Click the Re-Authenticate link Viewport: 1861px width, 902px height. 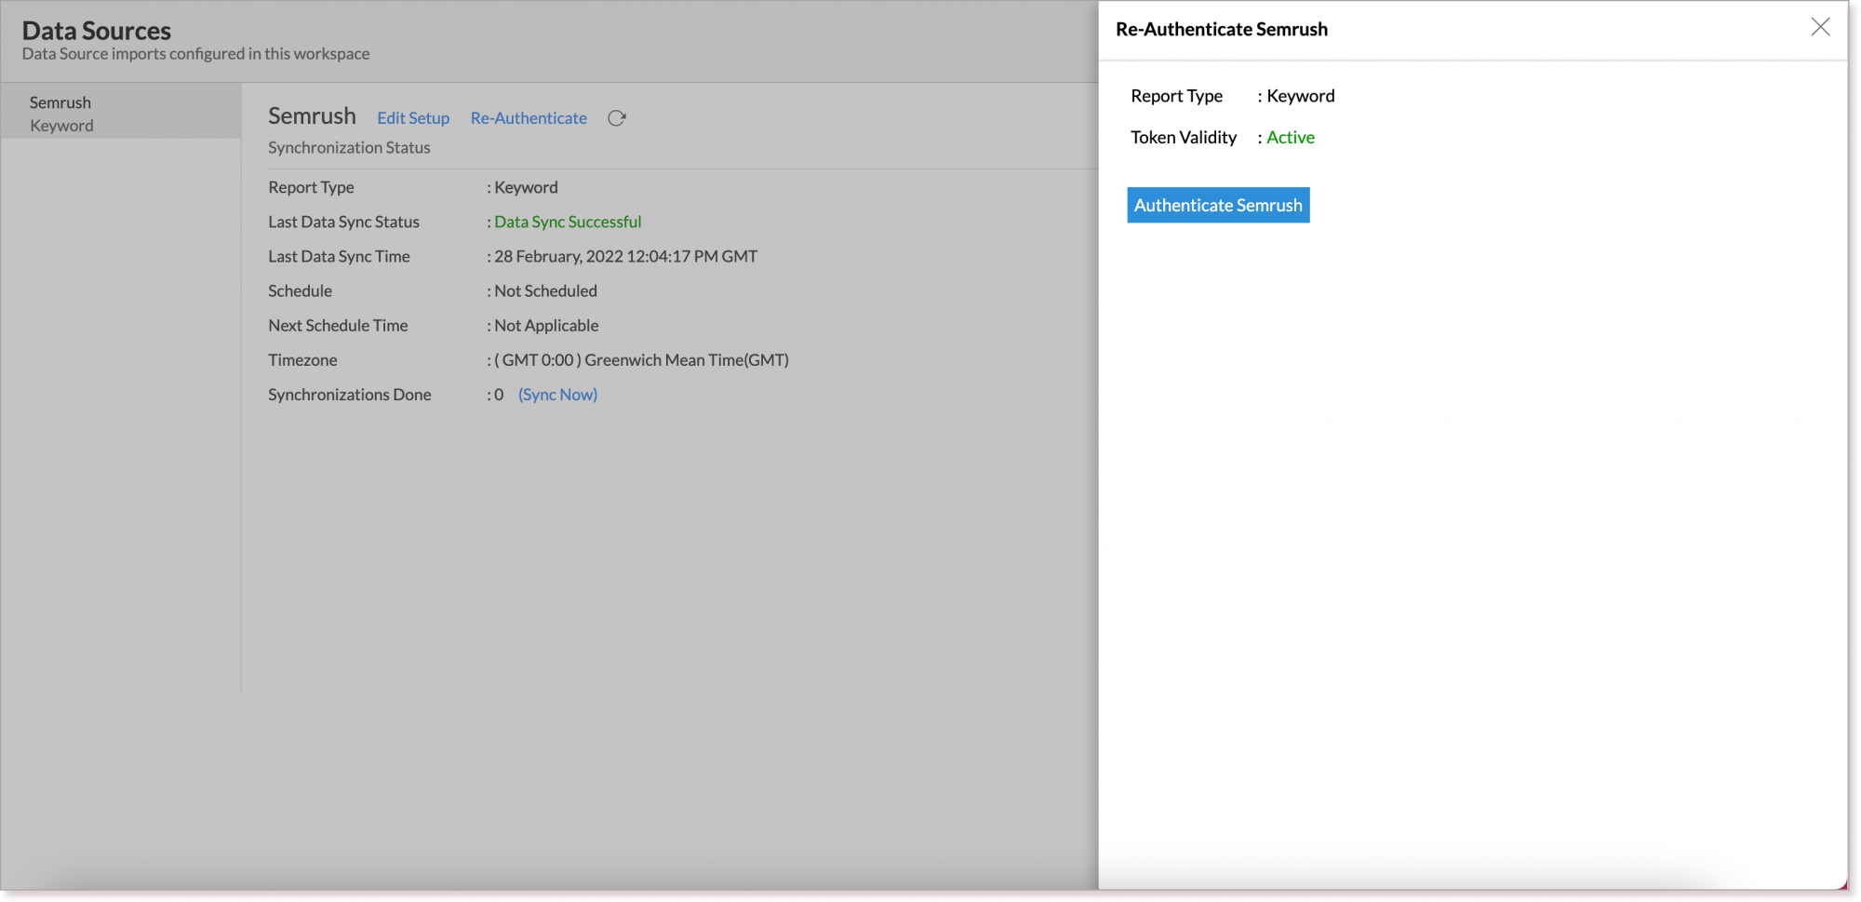click(529, 118)
